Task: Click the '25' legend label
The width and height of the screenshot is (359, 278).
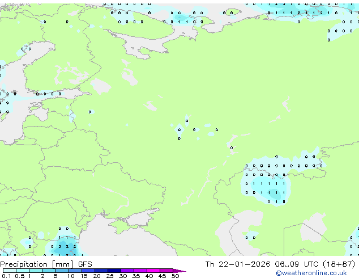Action: click(x=110, y=276)
